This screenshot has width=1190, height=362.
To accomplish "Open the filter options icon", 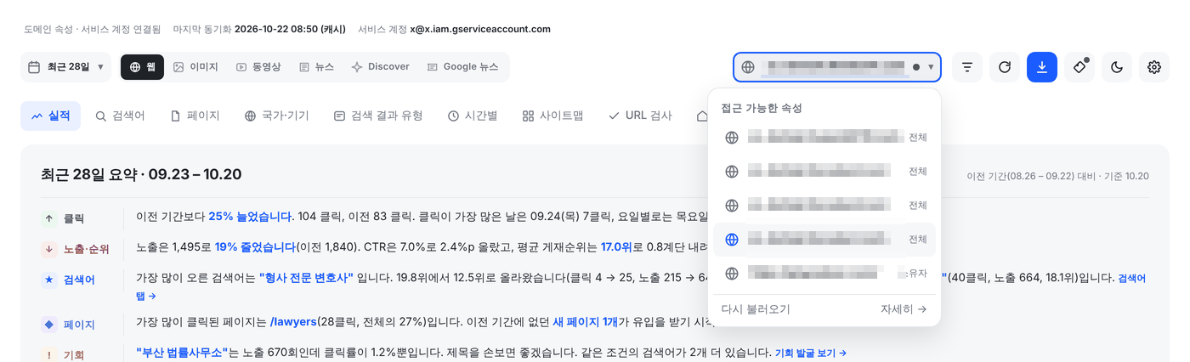I will (967, 67).
